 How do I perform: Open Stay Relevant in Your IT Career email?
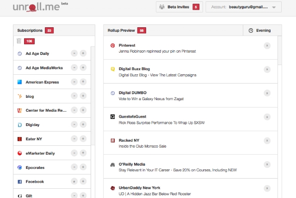[x=178, y=170]
